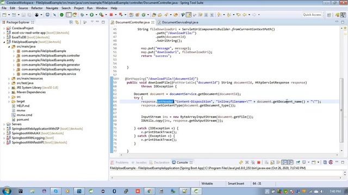Screen dimensions: 348x195
Task: Click Collapse All in Package Explorer
Action: 71,22
